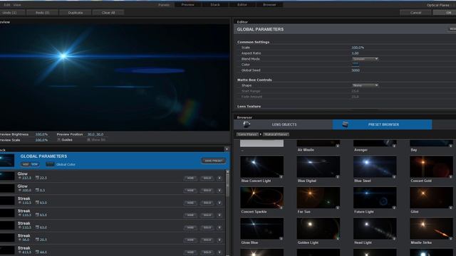Image resolution: width=456 pixels, height=256 pixels.
Task: Click the Preview Position value
Action: tap(95, 134)
